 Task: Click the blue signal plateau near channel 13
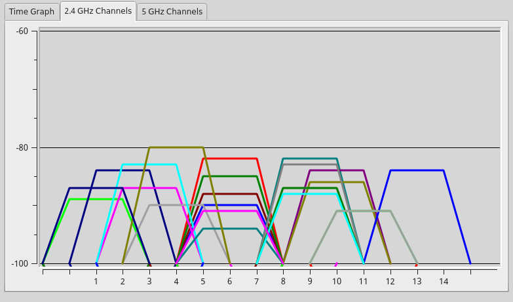point(417,170)
